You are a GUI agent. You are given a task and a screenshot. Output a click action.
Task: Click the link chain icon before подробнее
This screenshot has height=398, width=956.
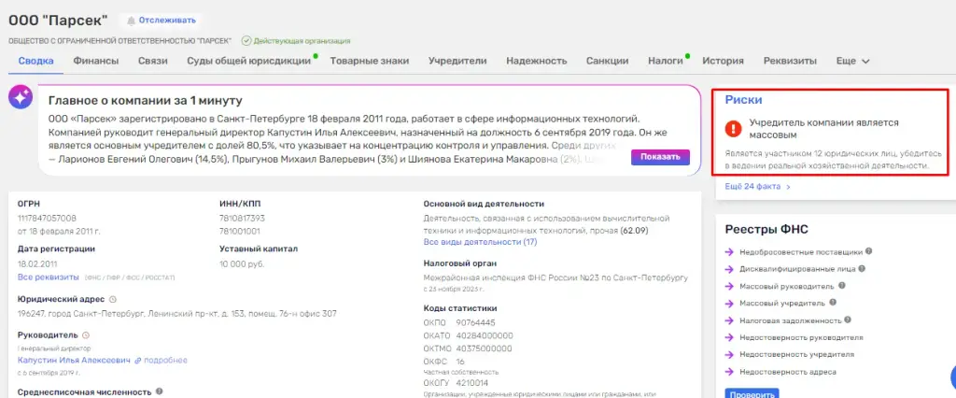click(x=138, y=361)
